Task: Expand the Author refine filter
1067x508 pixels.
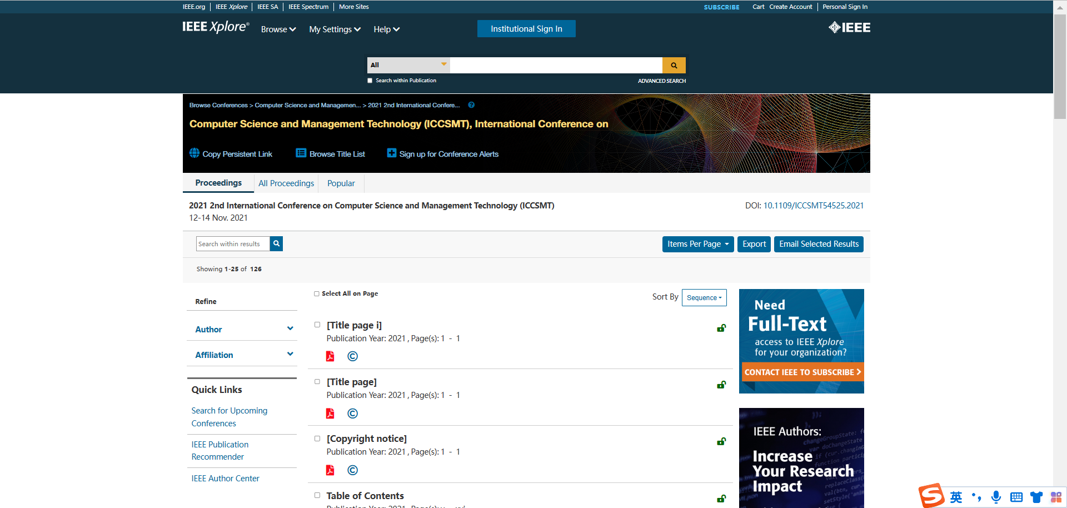Action: pyautogui.click(x=242, y=329)
